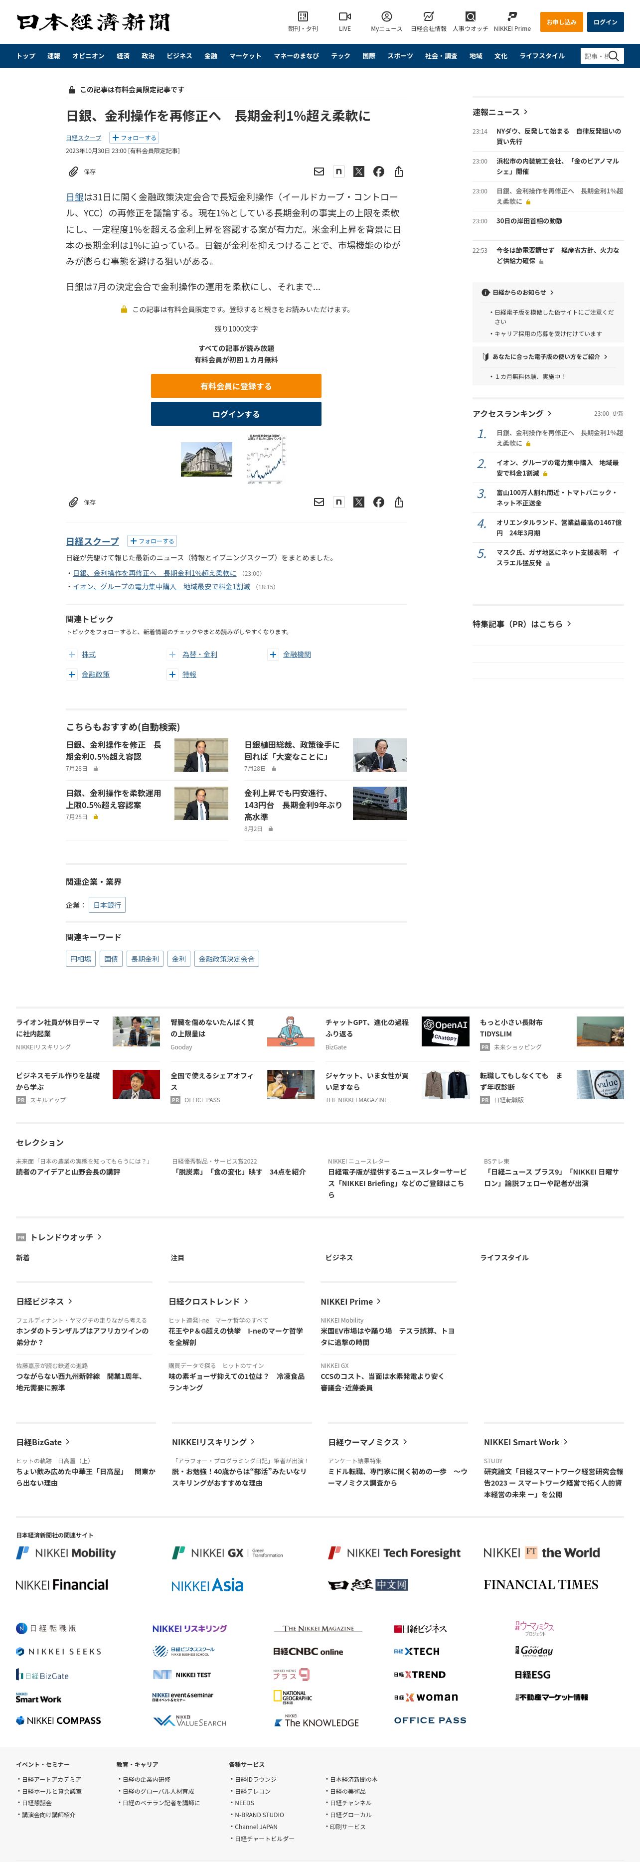Open ライフスタイル in navigation bar
The height and width of the screenshot is (1862, 640).
(542, 56)
